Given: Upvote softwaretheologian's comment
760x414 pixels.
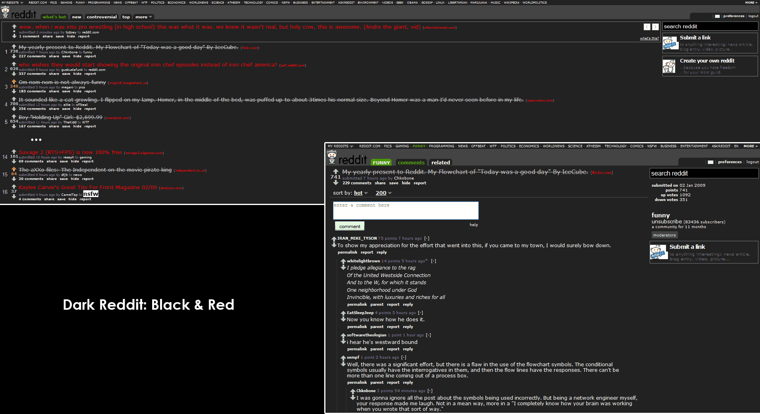Looking at the screenshot, I should (343, 336).
